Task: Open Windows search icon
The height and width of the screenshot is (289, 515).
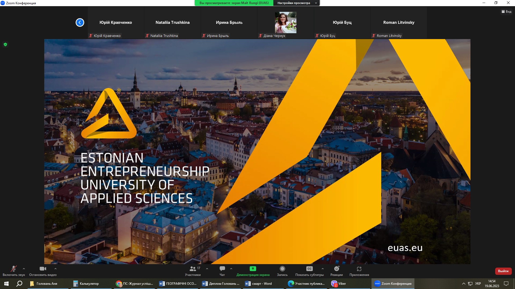Action: click(19, 284)
